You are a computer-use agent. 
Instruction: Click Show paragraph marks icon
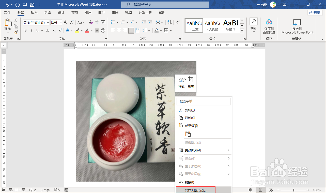pyautogui.click(x=178, y=22)
